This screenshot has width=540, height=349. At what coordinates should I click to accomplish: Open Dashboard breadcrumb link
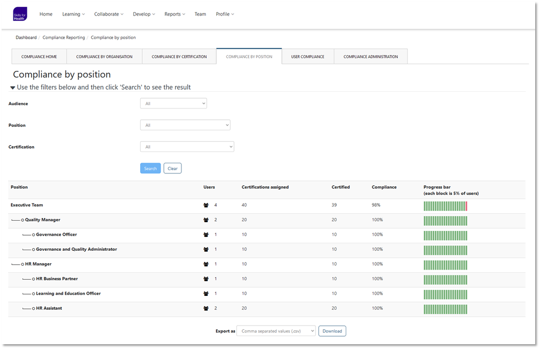(26, 38)
